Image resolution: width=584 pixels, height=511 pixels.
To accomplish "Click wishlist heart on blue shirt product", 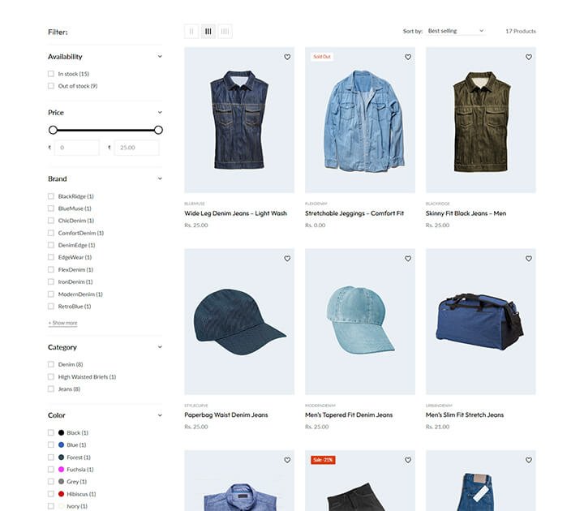I will pos(287,460).
